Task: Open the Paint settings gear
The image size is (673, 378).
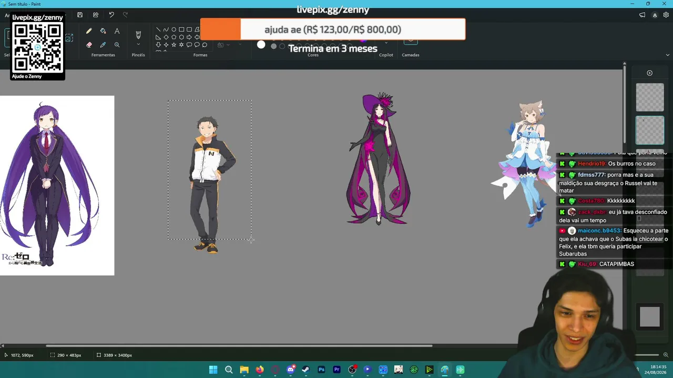Action: [666, 15]
